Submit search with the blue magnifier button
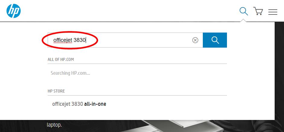 coord(215,40)
